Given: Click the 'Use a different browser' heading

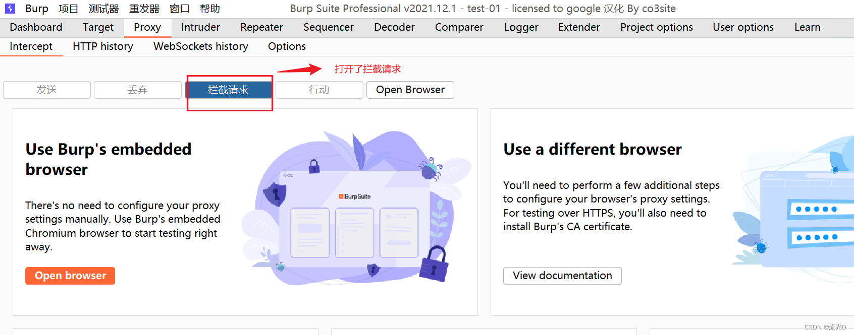Looking at the screenshot, I should [x=593, y=149].
